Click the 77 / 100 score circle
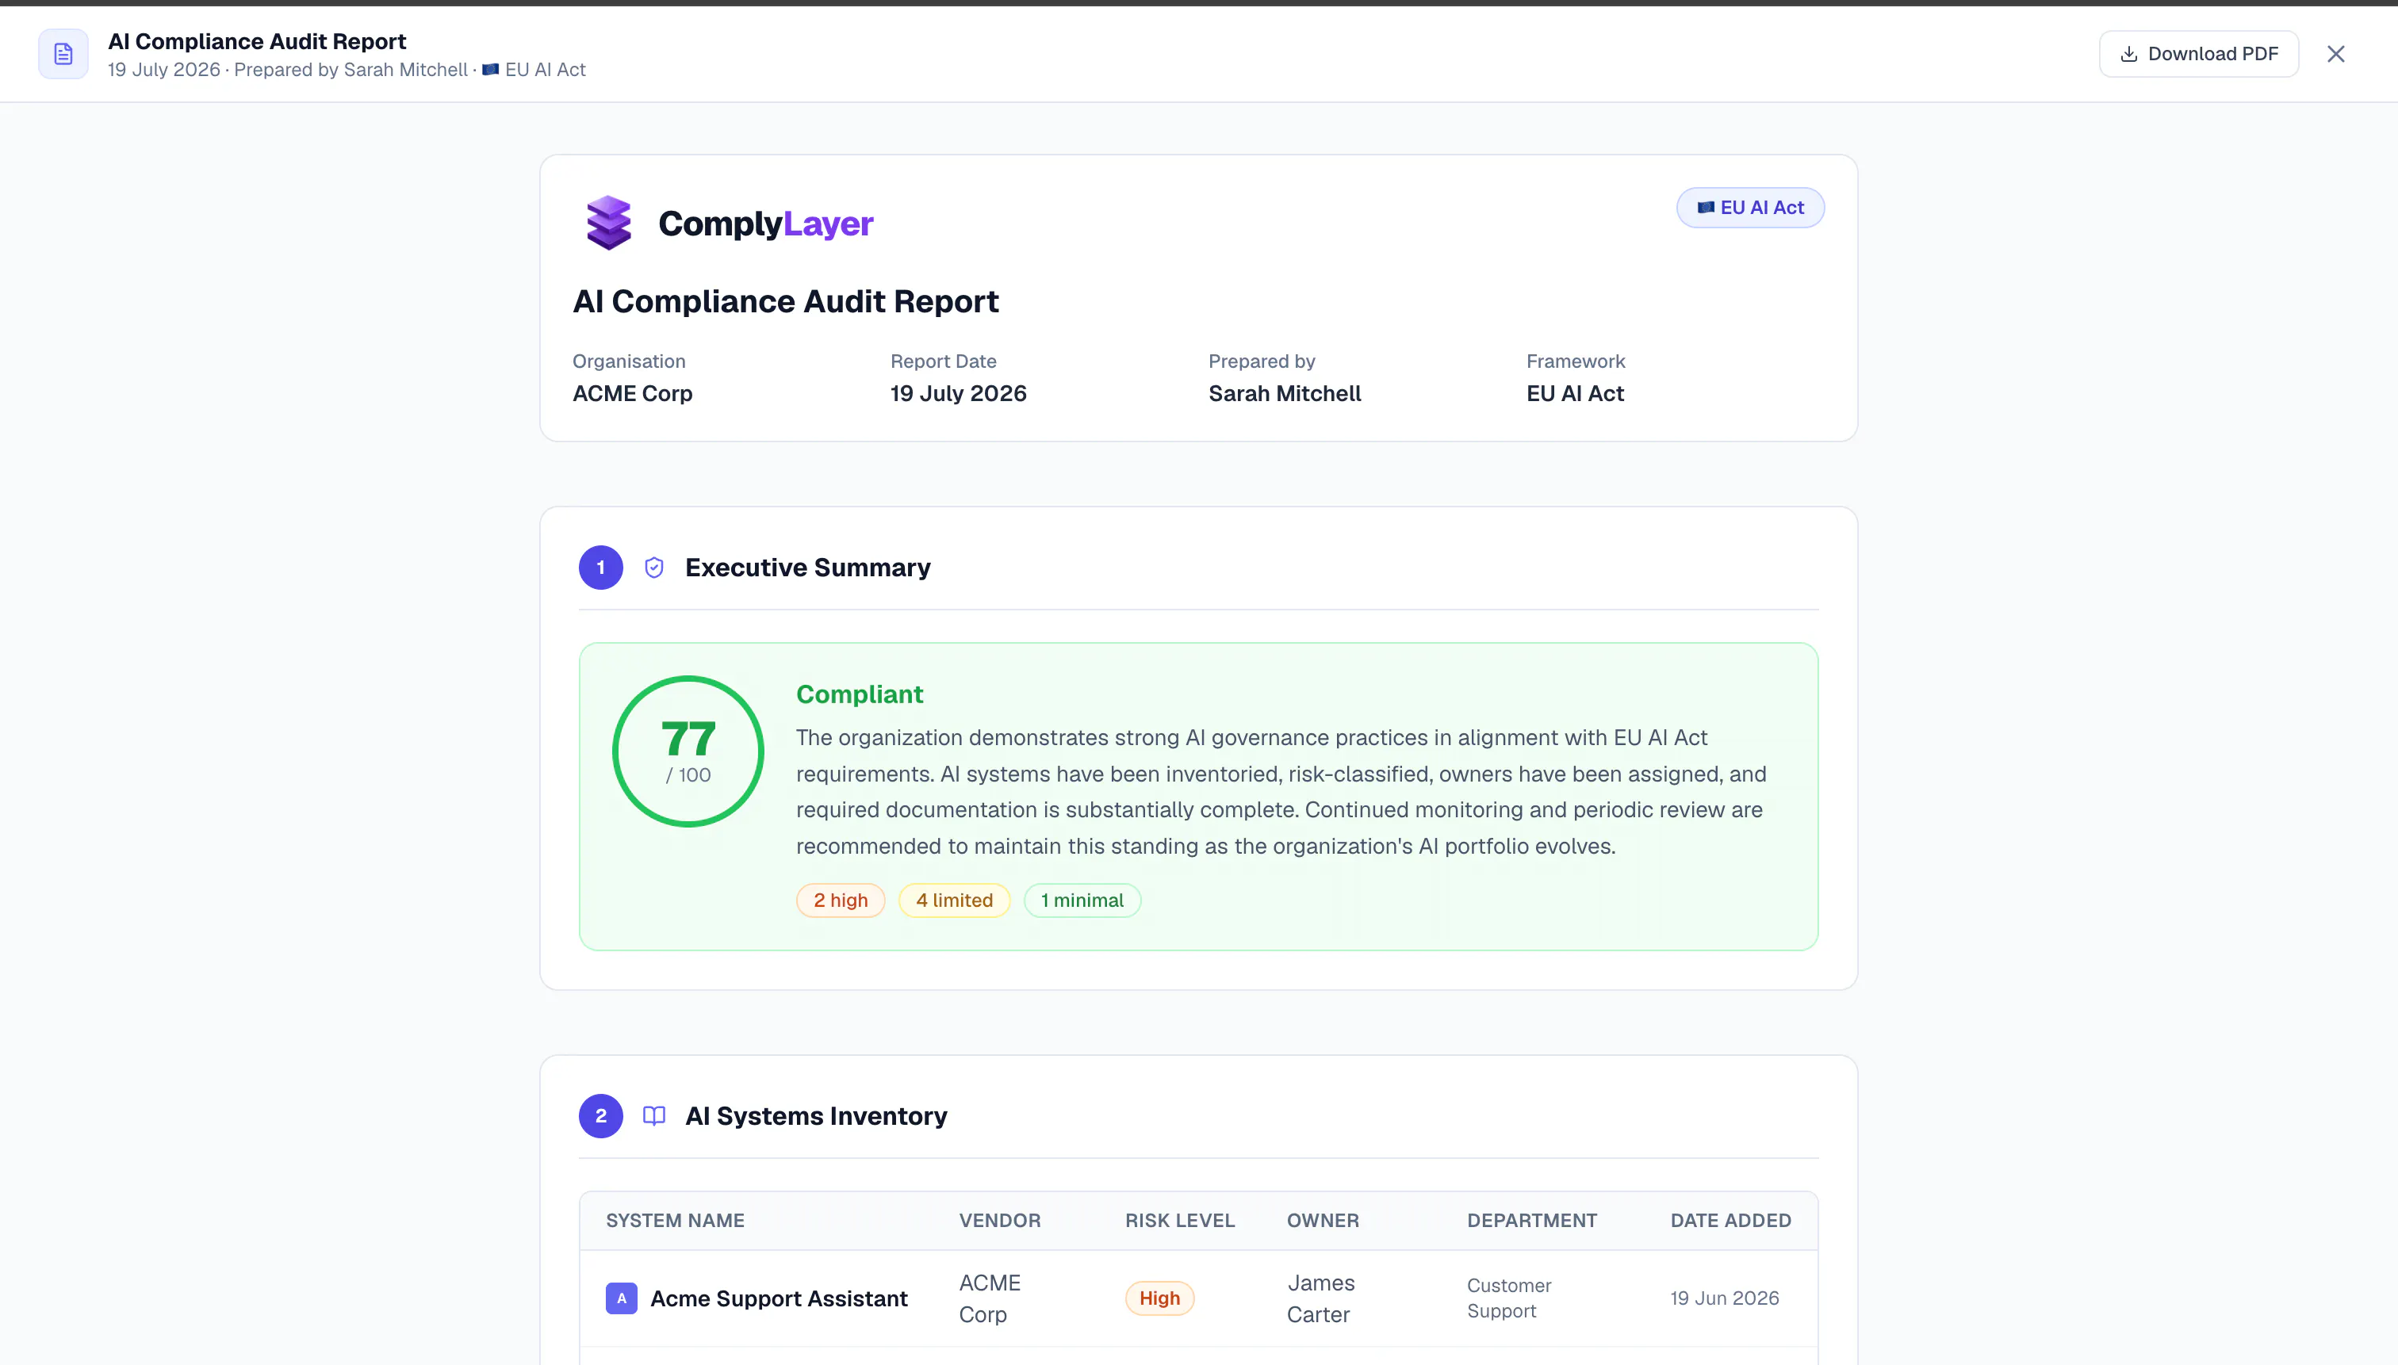 click(x=688, y=751)
